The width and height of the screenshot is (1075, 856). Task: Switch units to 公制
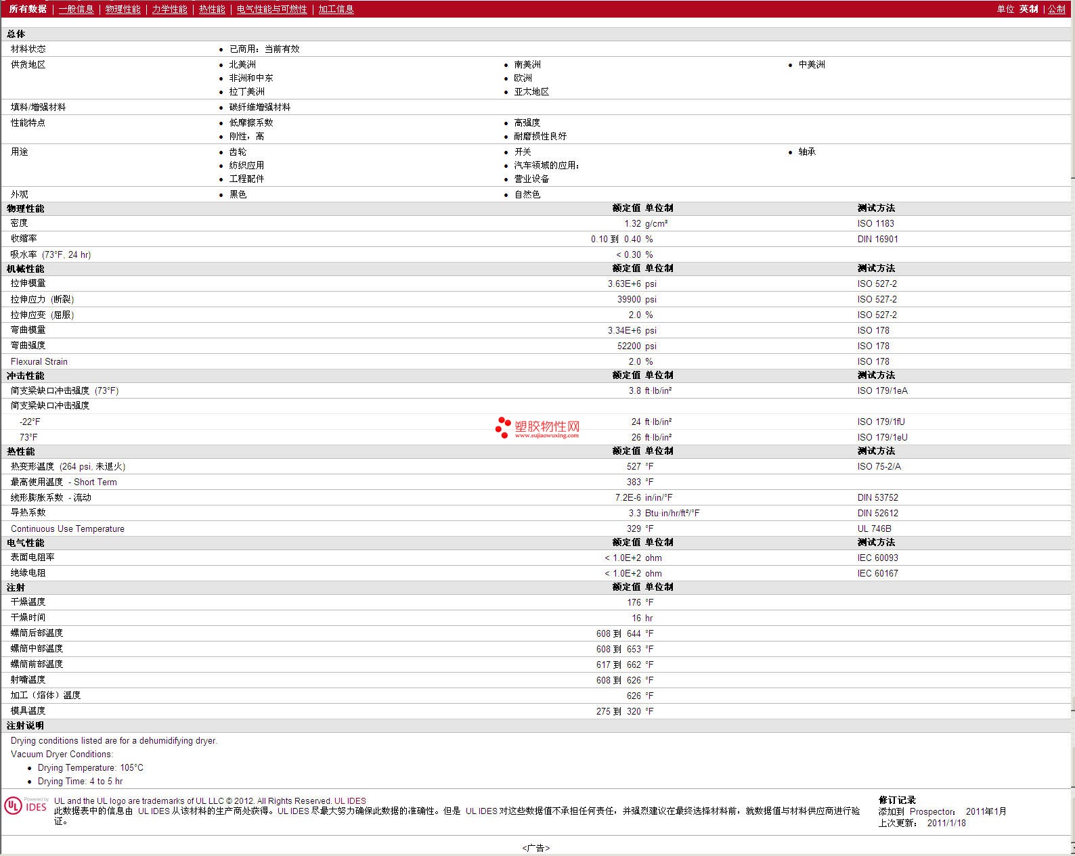tap(1056, 9)
